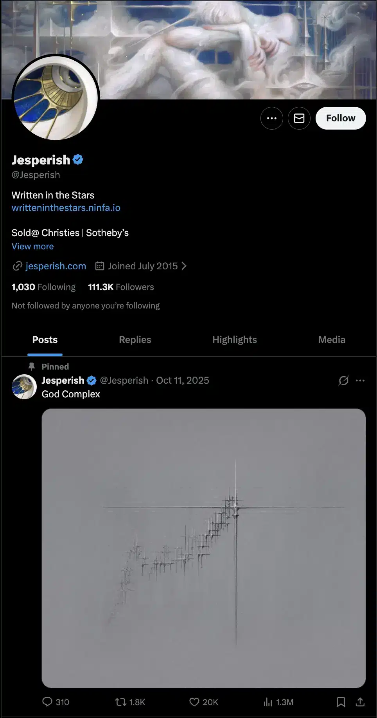Viewport: 377px width, 718px height.
Task: Like the God Complex post
Action: click(194, 702)
